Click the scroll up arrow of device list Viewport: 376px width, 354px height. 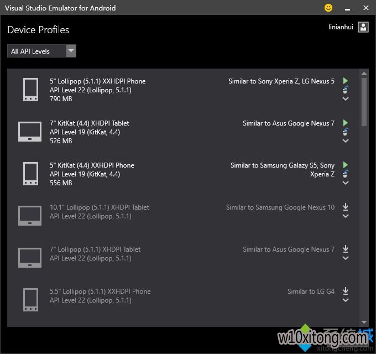(x=364, y=74)
